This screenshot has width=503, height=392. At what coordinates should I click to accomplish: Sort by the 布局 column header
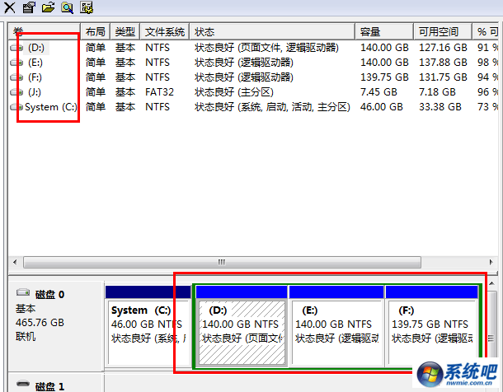click(96, 31)
